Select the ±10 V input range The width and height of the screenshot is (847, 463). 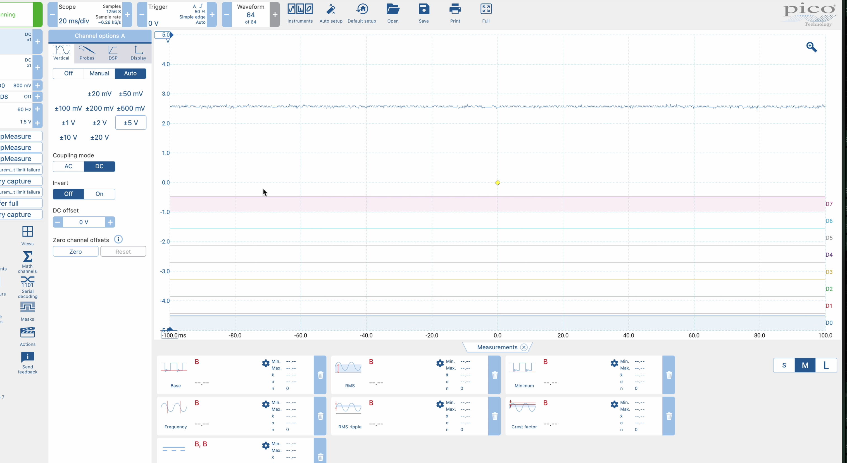pyautogui.click(x=68, y=137)
